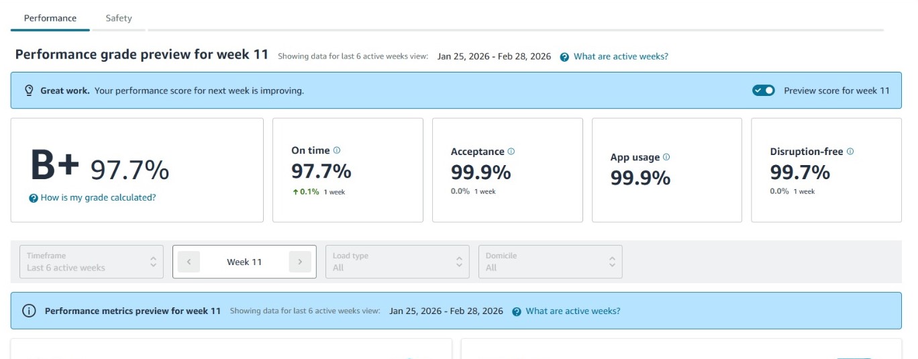Open the Domicile dropdown

550,262
